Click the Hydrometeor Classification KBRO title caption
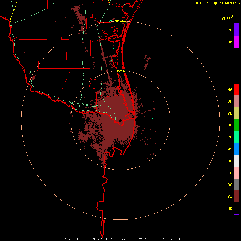The width and height of the screenshot is (241, 241). click(x=121, y=239)
